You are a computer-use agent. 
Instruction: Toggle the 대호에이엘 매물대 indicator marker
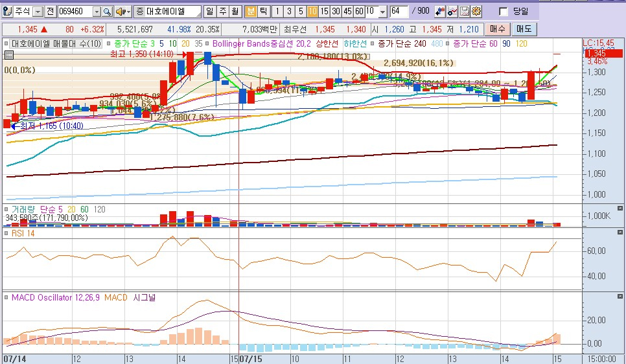[7, 43]
